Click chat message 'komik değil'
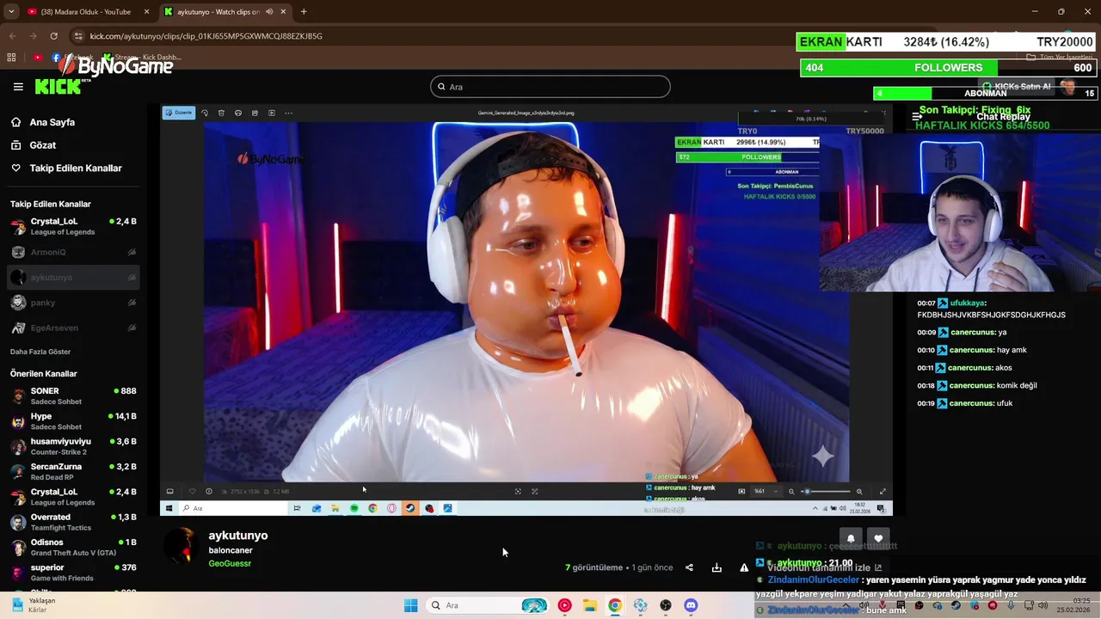This screenshot has width=1101, height=619. tap(1018, 385)
